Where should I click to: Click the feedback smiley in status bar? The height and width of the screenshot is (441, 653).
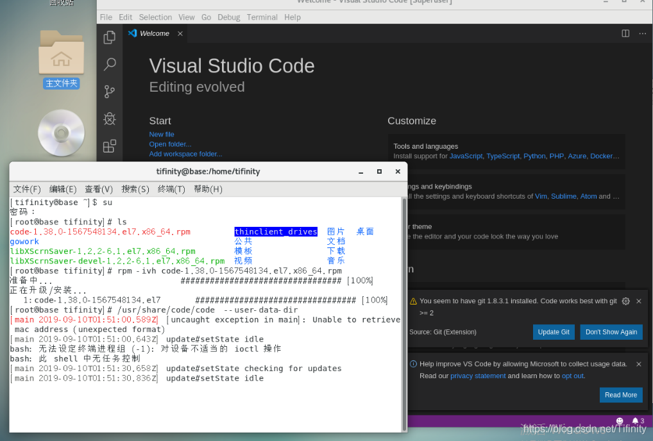pyautogui.click(x=620, y=420)
